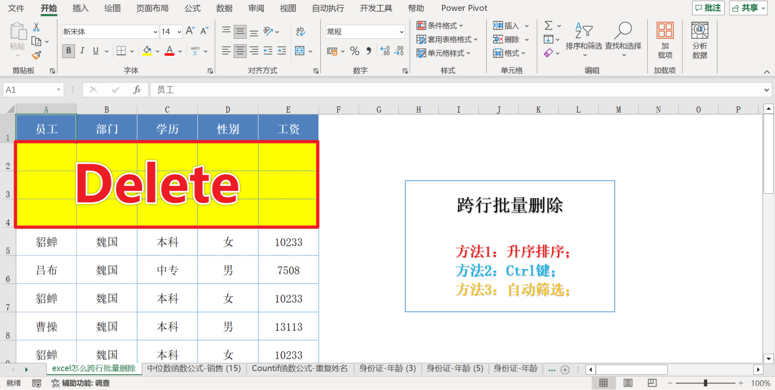This screenshot has width=775, height=390.
Task: Click Decrease Decimal icon
Action: [x=400, y=51]
